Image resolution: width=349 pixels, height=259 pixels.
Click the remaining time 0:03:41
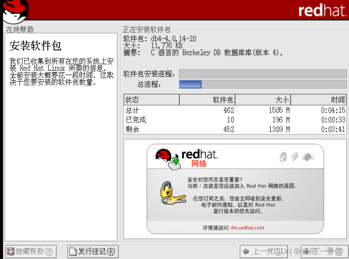coord(333,129)
